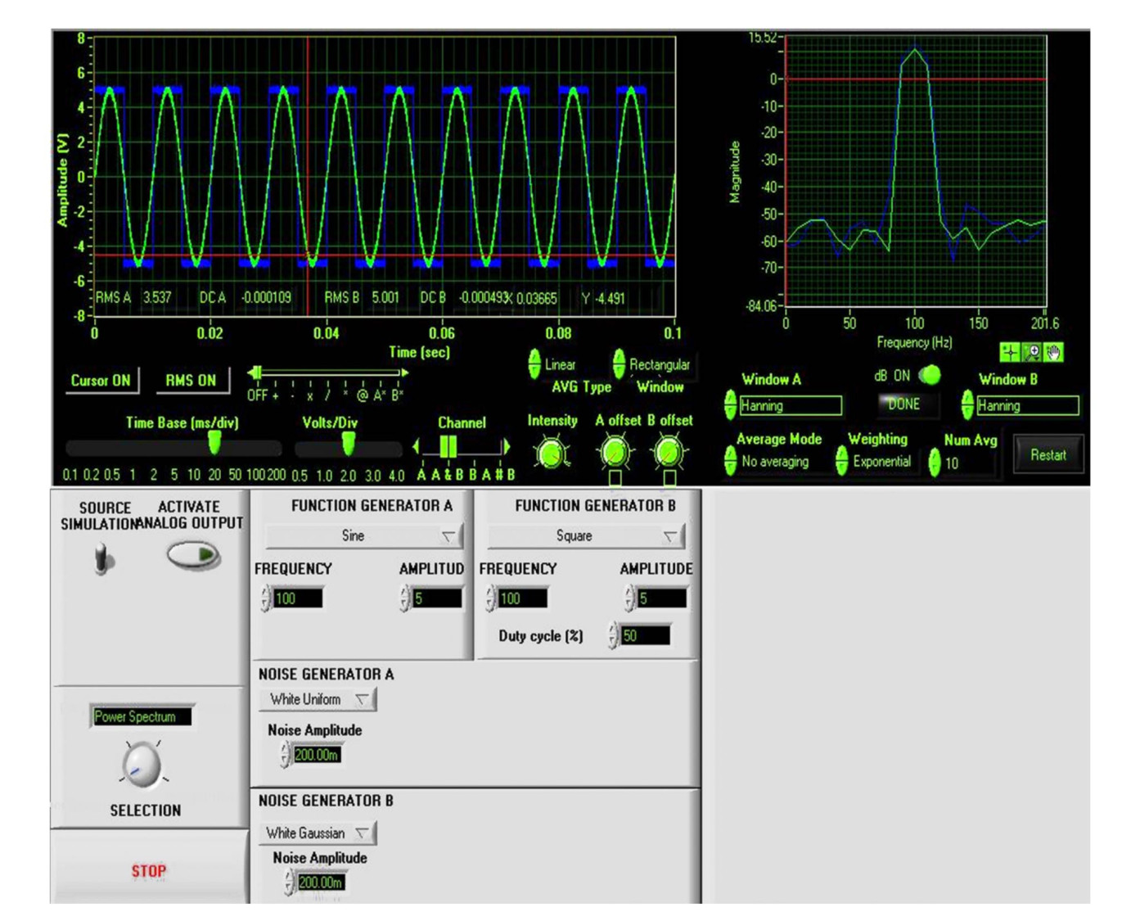Adjust the math operation slider (OFF + - x /)
1140x921 pixels.
pyautogui.click(x=327, y=373)
